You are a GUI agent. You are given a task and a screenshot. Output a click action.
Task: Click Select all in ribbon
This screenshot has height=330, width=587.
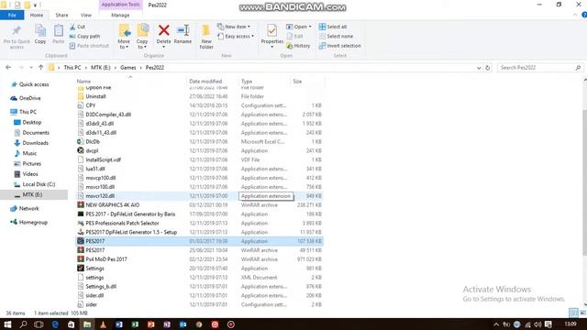click(x=333, y=27)
